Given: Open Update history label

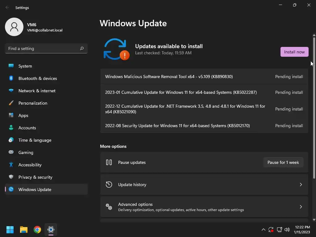Looking at the screenshot, I should click(x=132, y=185).
